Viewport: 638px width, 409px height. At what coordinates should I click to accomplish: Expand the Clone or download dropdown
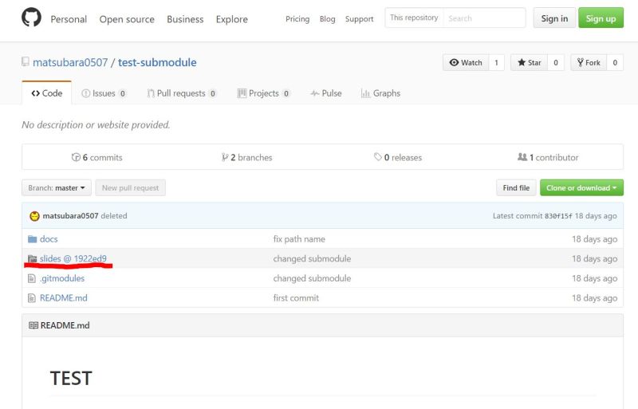tap(581, 187)
